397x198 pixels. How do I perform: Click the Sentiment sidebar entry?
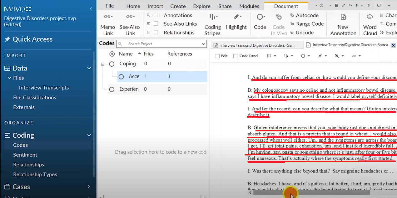25,155
